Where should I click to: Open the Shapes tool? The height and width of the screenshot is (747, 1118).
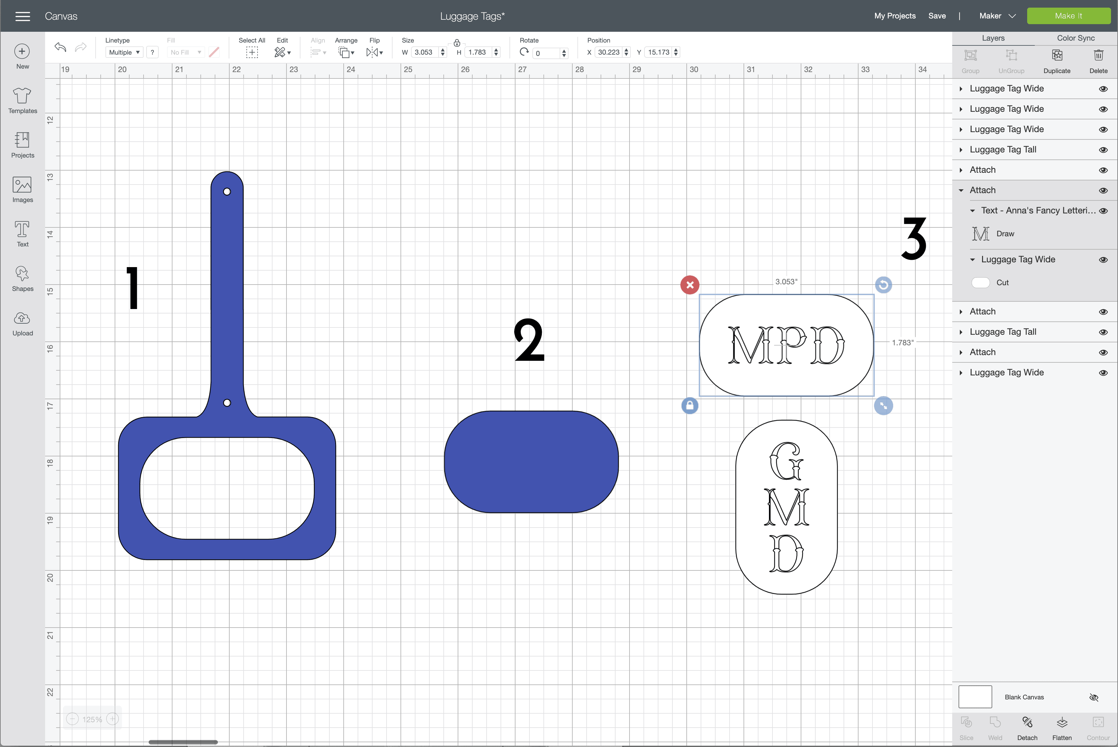click(22, 278)
